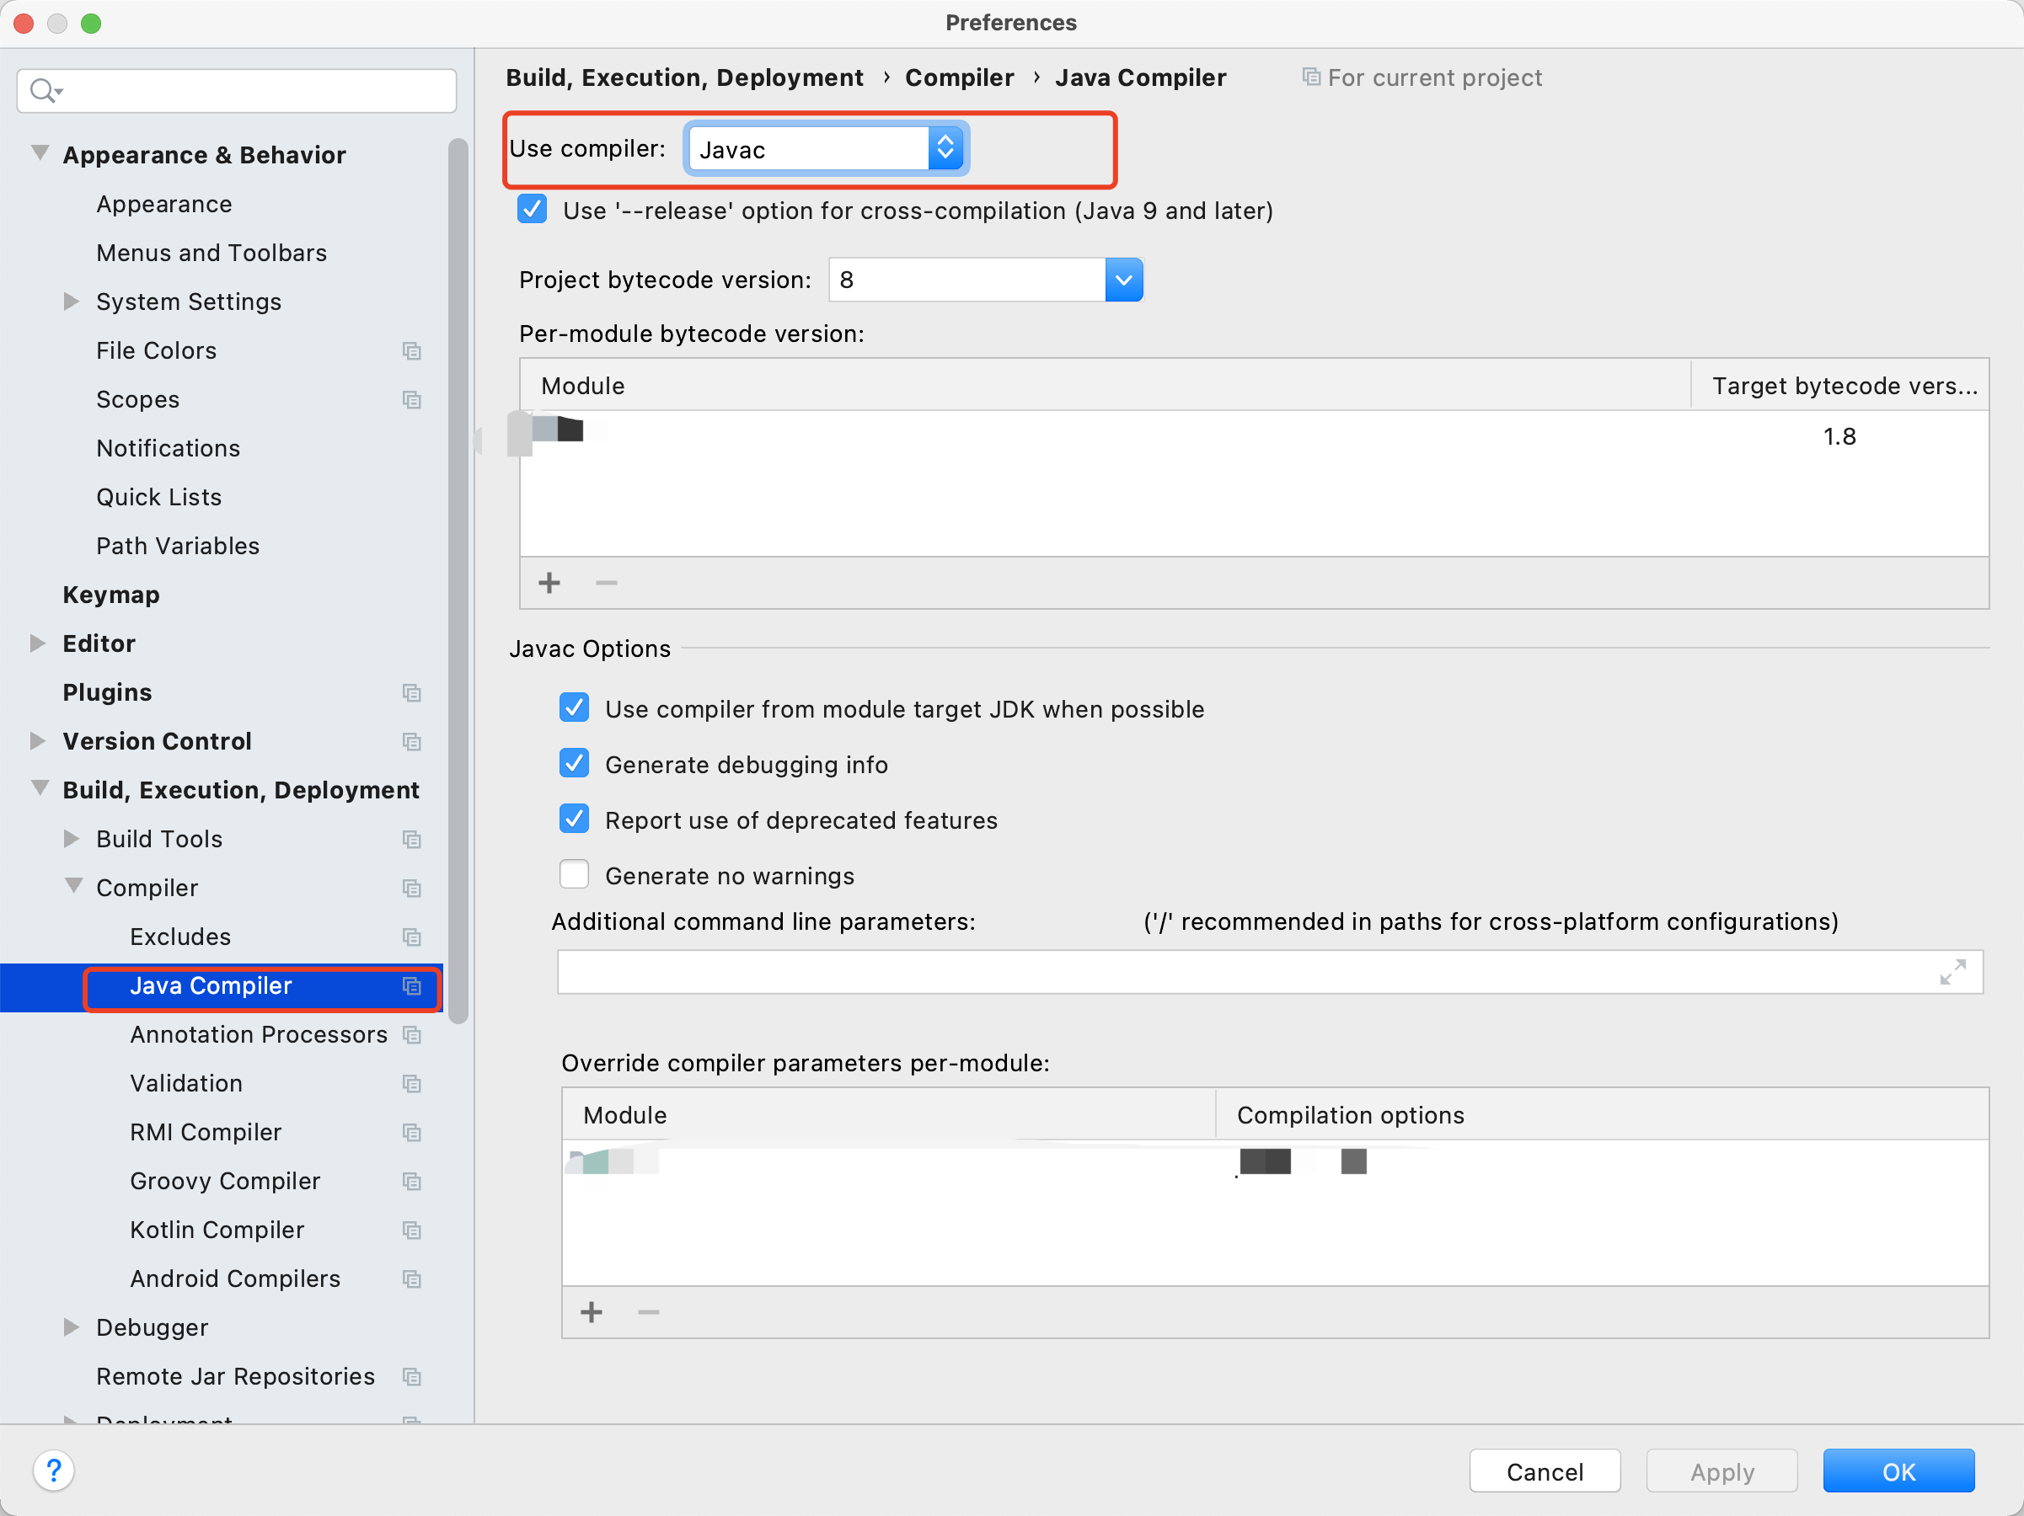Select Annotation Processors settings page
The height and width of the screenshot is (1516, 2024).
[259, 1034]
